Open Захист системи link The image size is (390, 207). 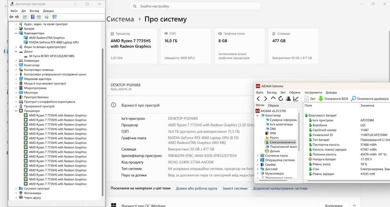235,188
